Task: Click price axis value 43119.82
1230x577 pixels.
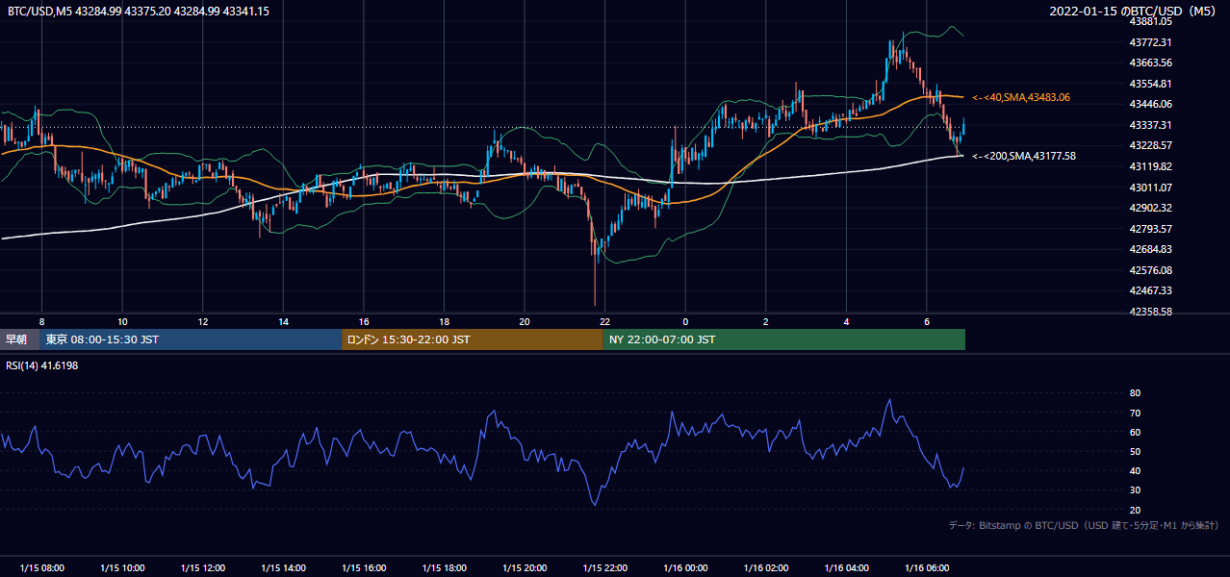Action: 1150,166
